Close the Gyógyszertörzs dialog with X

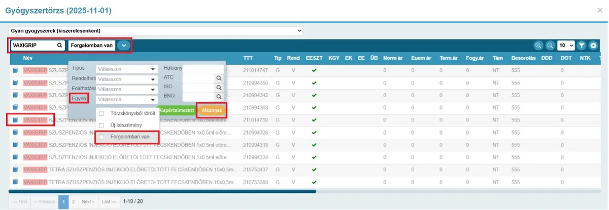600,10
